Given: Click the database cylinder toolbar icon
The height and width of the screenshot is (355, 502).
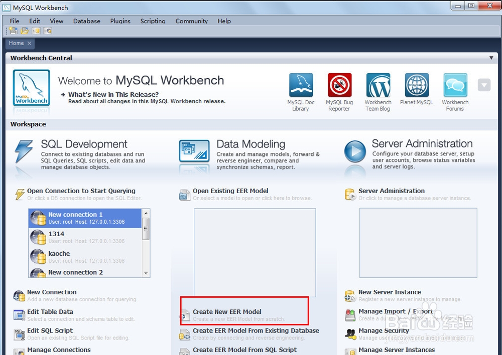Looking at the screenshot, I should (x=36, y=31).
